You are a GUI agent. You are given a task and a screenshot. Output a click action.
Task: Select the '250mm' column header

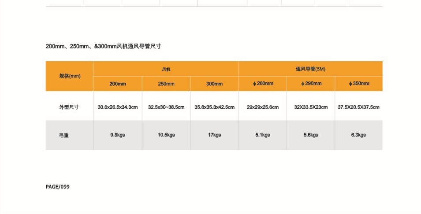pos(166,84)
